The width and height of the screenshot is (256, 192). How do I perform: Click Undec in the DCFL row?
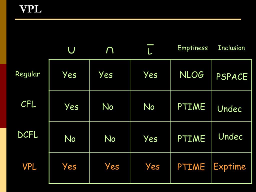click(x=230, y=136)
